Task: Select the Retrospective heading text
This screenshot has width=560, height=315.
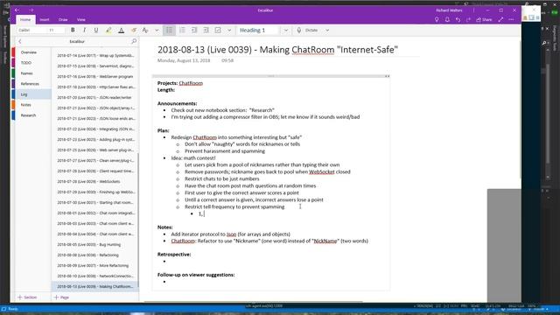Action: 174,255
